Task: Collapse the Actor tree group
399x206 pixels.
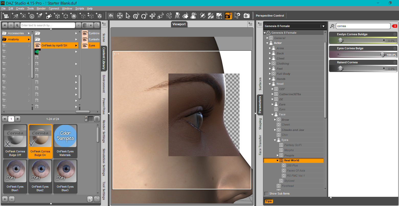Action: tap(267, 43)
